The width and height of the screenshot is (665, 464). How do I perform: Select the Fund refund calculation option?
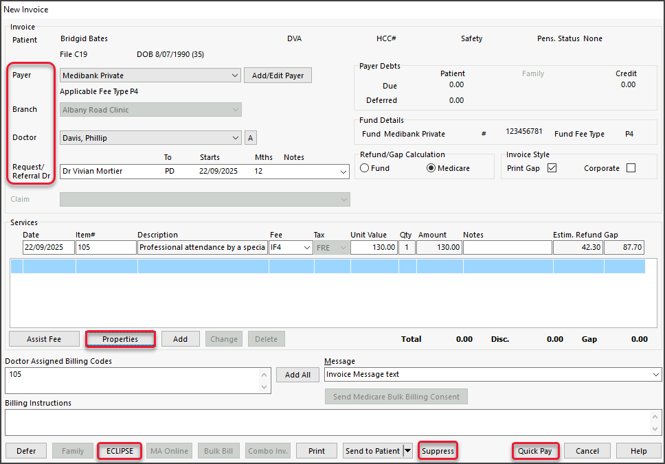click(365, 168)
